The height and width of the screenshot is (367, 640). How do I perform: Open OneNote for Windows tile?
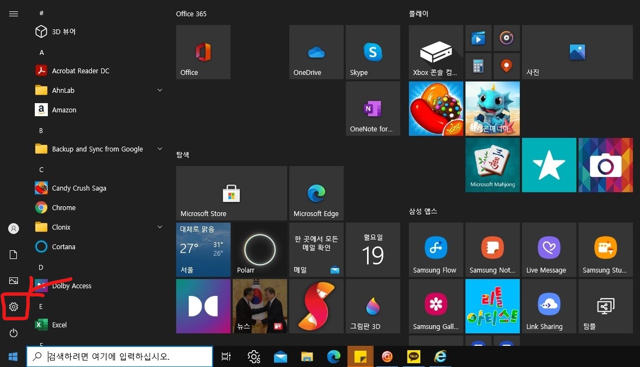pos(372,109)
